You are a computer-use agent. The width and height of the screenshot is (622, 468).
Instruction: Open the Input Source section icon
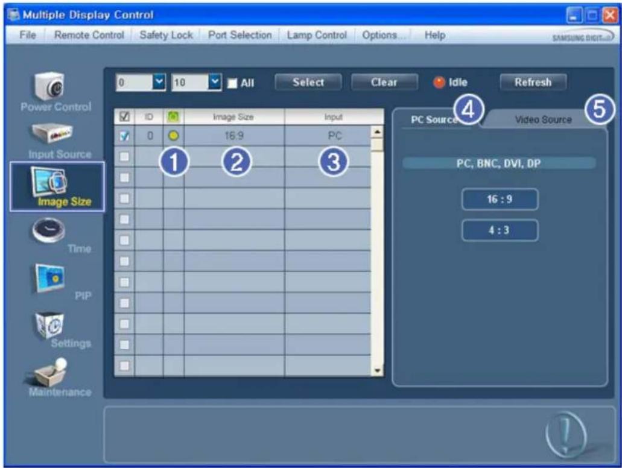point(52,133)
